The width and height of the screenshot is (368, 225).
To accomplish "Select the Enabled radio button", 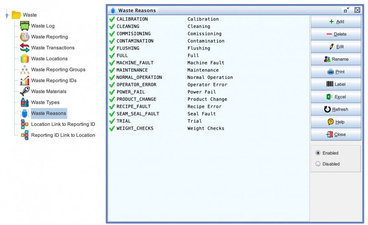I will [318, 153].
